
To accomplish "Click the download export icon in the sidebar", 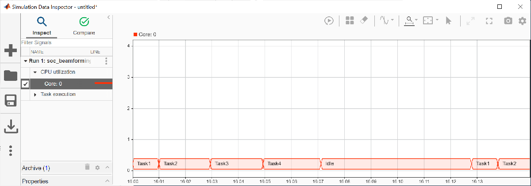I will coord(11,126).
